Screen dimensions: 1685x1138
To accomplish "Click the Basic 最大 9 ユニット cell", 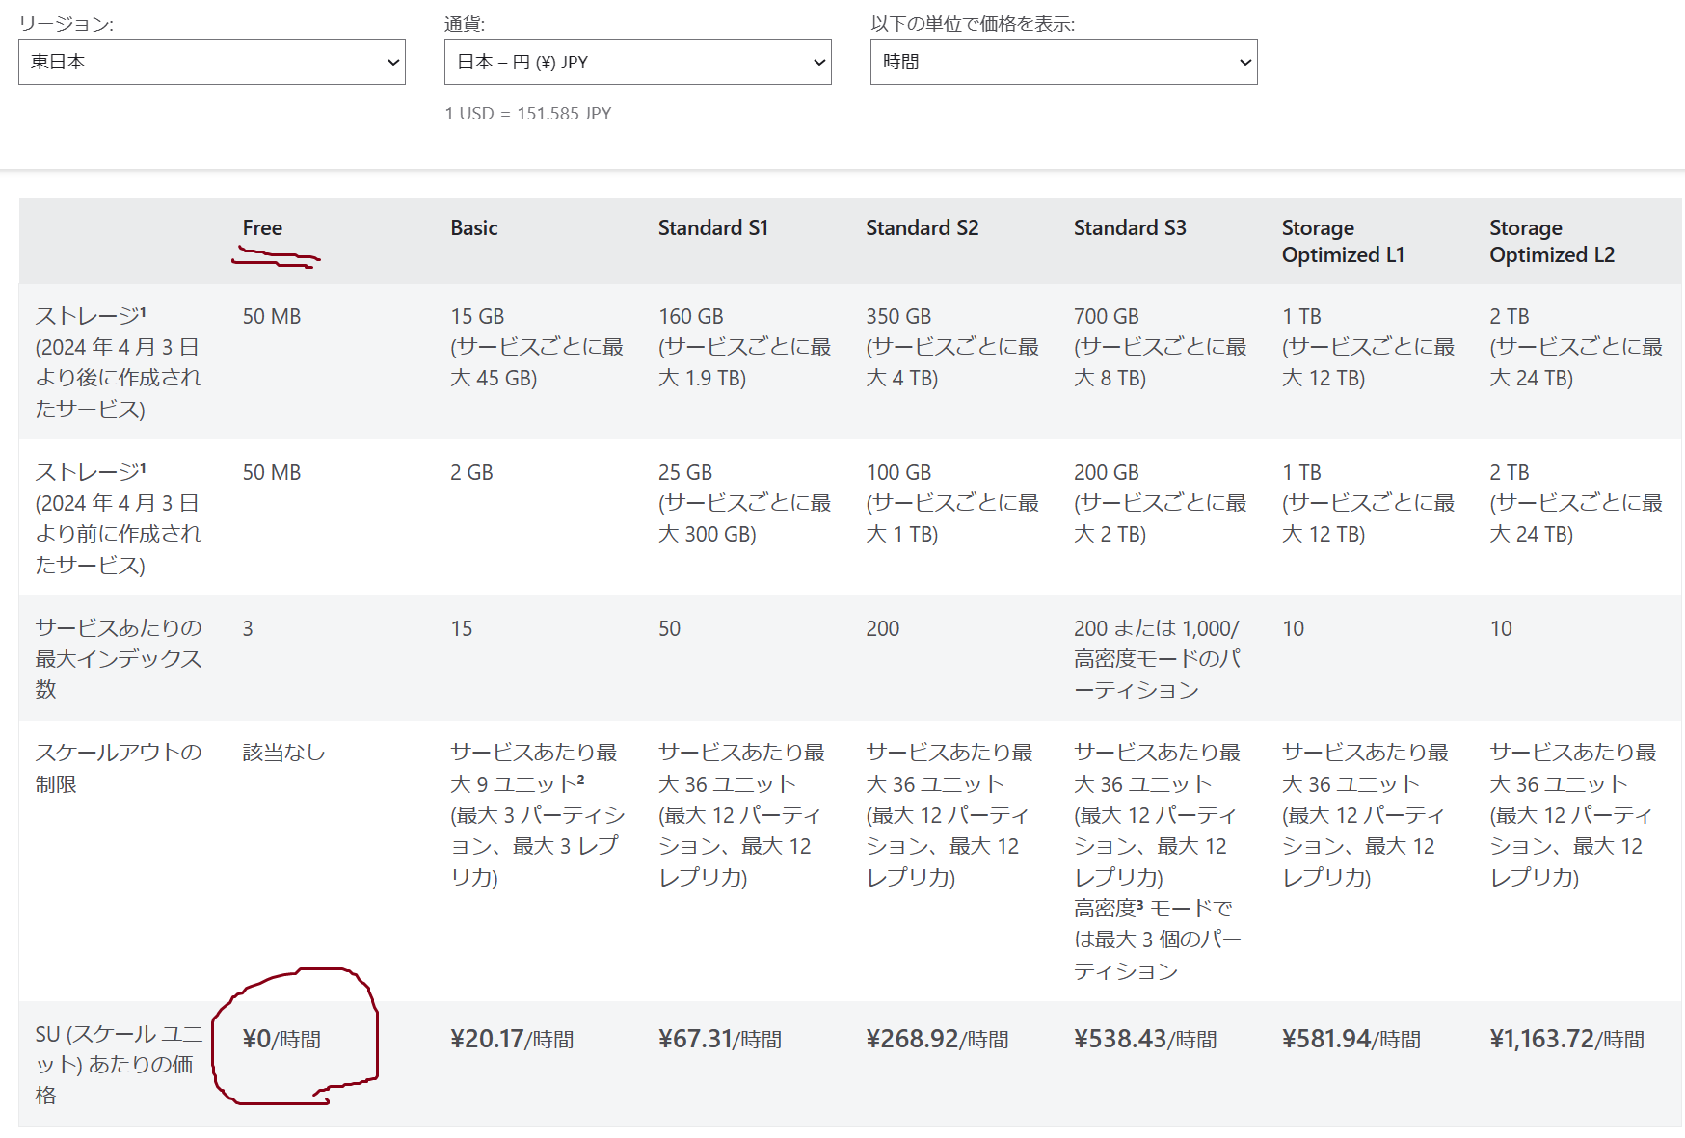I will [537, 815].
